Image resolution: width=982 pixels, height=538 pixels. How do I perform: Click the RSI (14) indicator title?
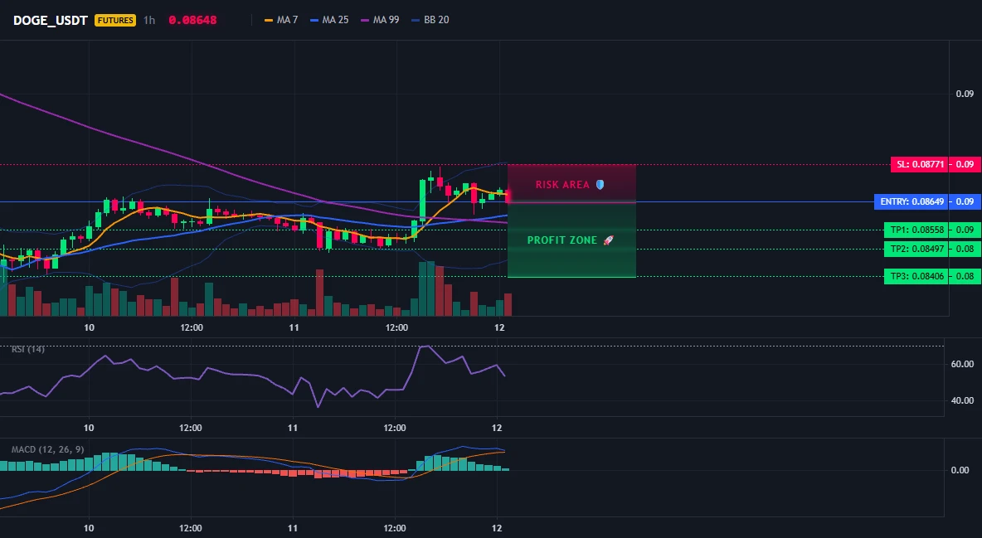(28, 349)
